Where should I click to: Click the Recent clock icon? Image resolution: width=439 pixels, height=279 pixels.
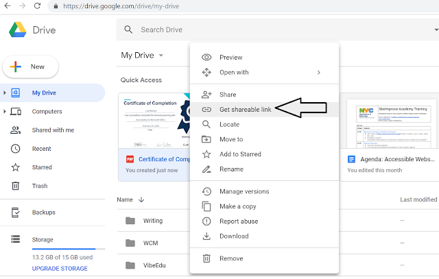[15, 149]
